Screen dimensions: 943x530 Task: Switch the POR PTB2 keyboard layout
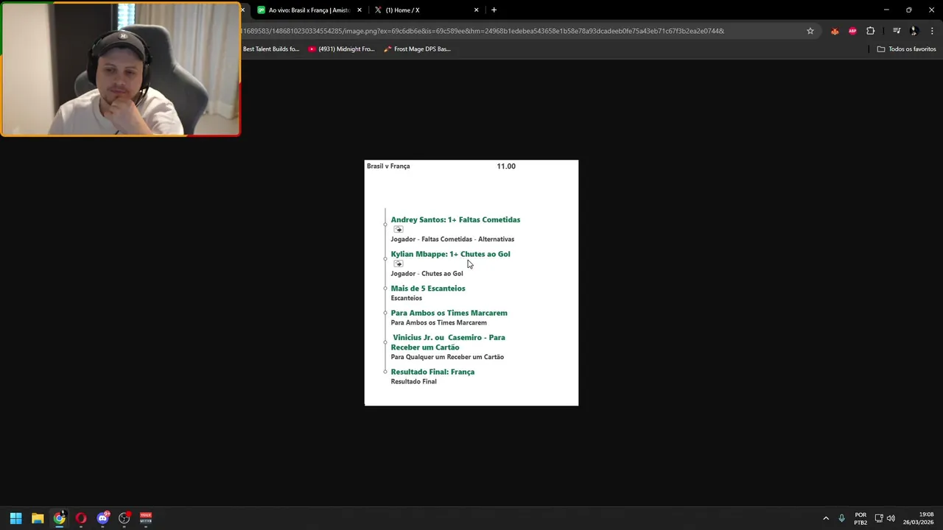(x=860, y=518)
